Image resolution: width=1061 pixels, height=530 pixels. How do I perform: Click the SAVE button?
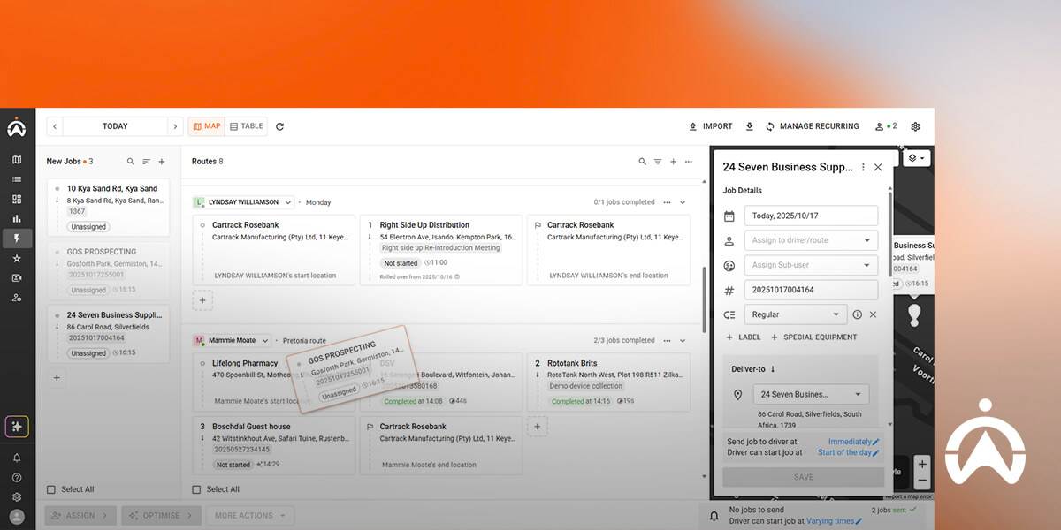[x=803, y=477]
